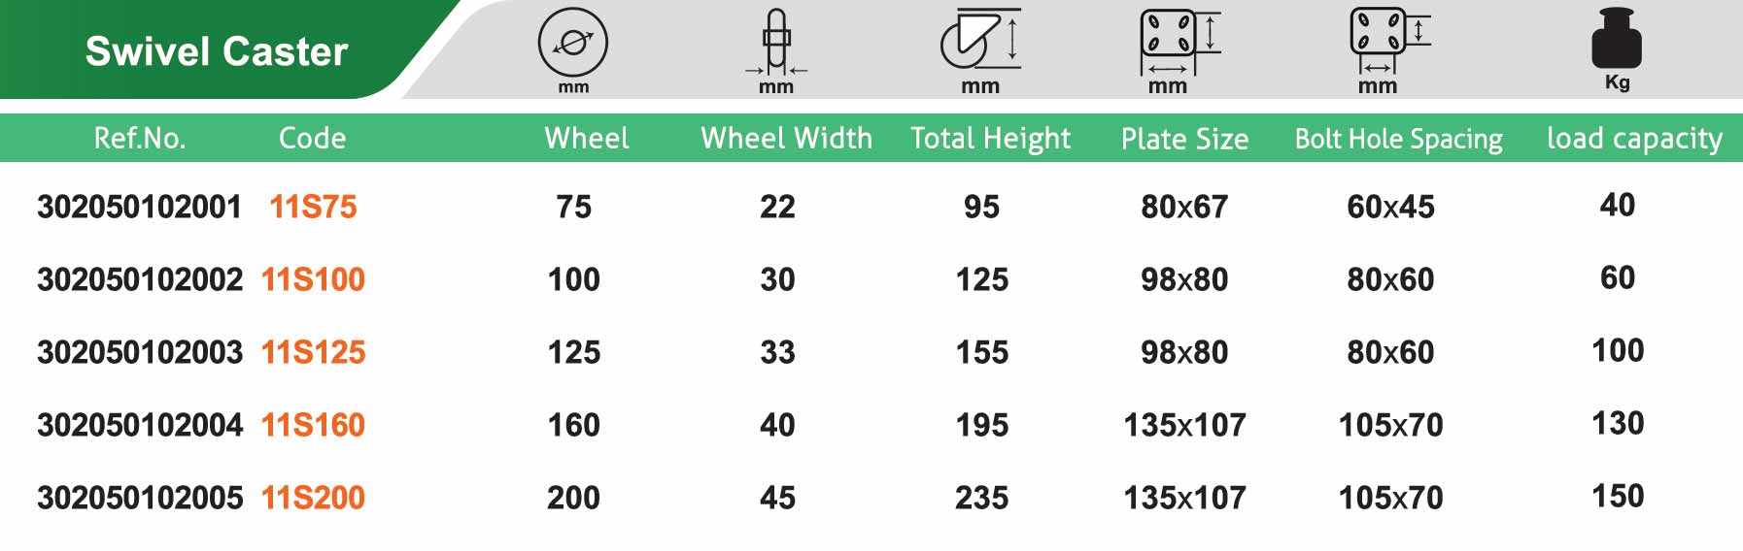Select product code 11S160
Image resolution: width=1743 pixels, height=551 pixels.
(x=313, y=425)
